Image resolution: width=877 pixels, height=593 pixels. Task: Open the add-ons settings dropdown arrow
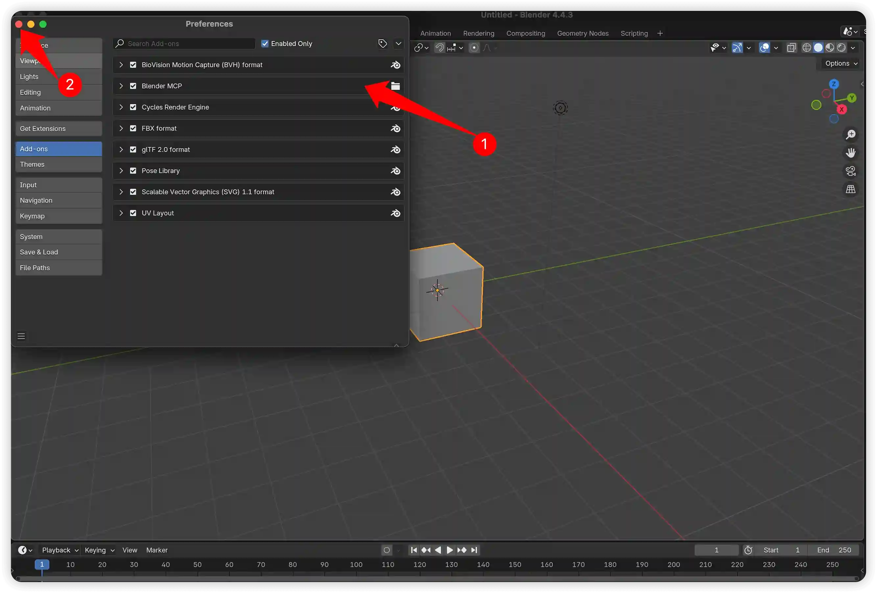point(398,44)
